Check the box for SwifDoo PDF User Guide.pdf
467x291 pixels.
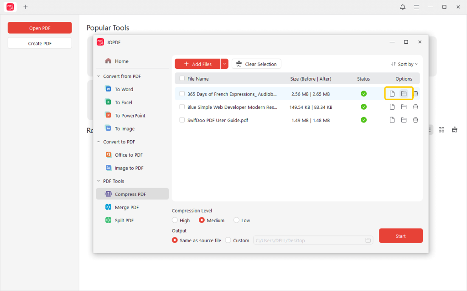click(182, 120)
